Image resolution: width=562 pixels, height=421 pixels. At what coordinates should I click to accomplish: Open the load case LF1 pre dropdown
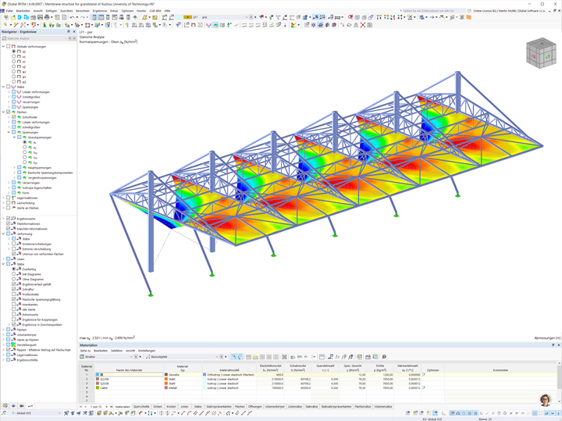246,17
